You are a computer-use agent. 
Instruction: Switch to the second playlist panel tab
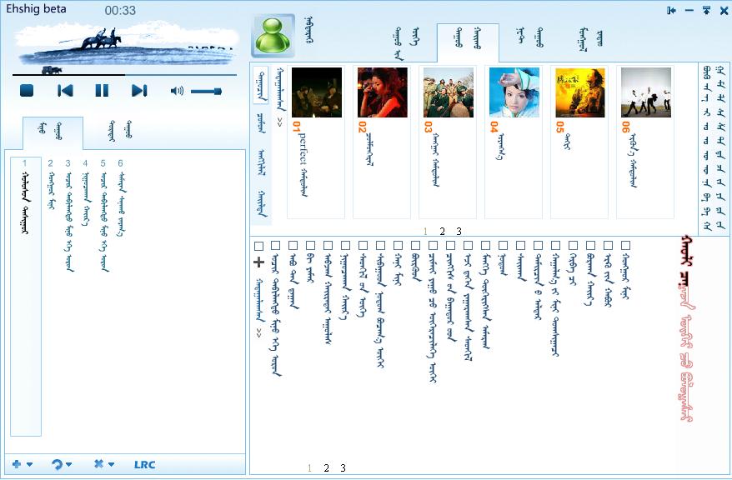point(120,131)
